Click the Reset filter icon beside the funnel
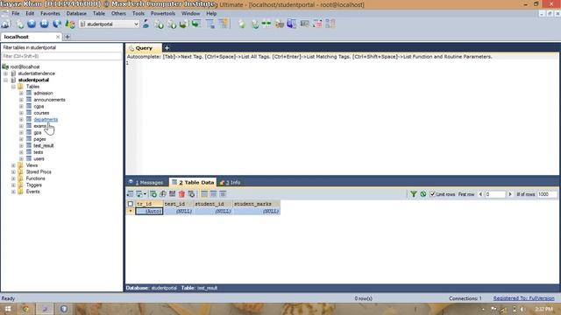 click(x=423, y=194)
